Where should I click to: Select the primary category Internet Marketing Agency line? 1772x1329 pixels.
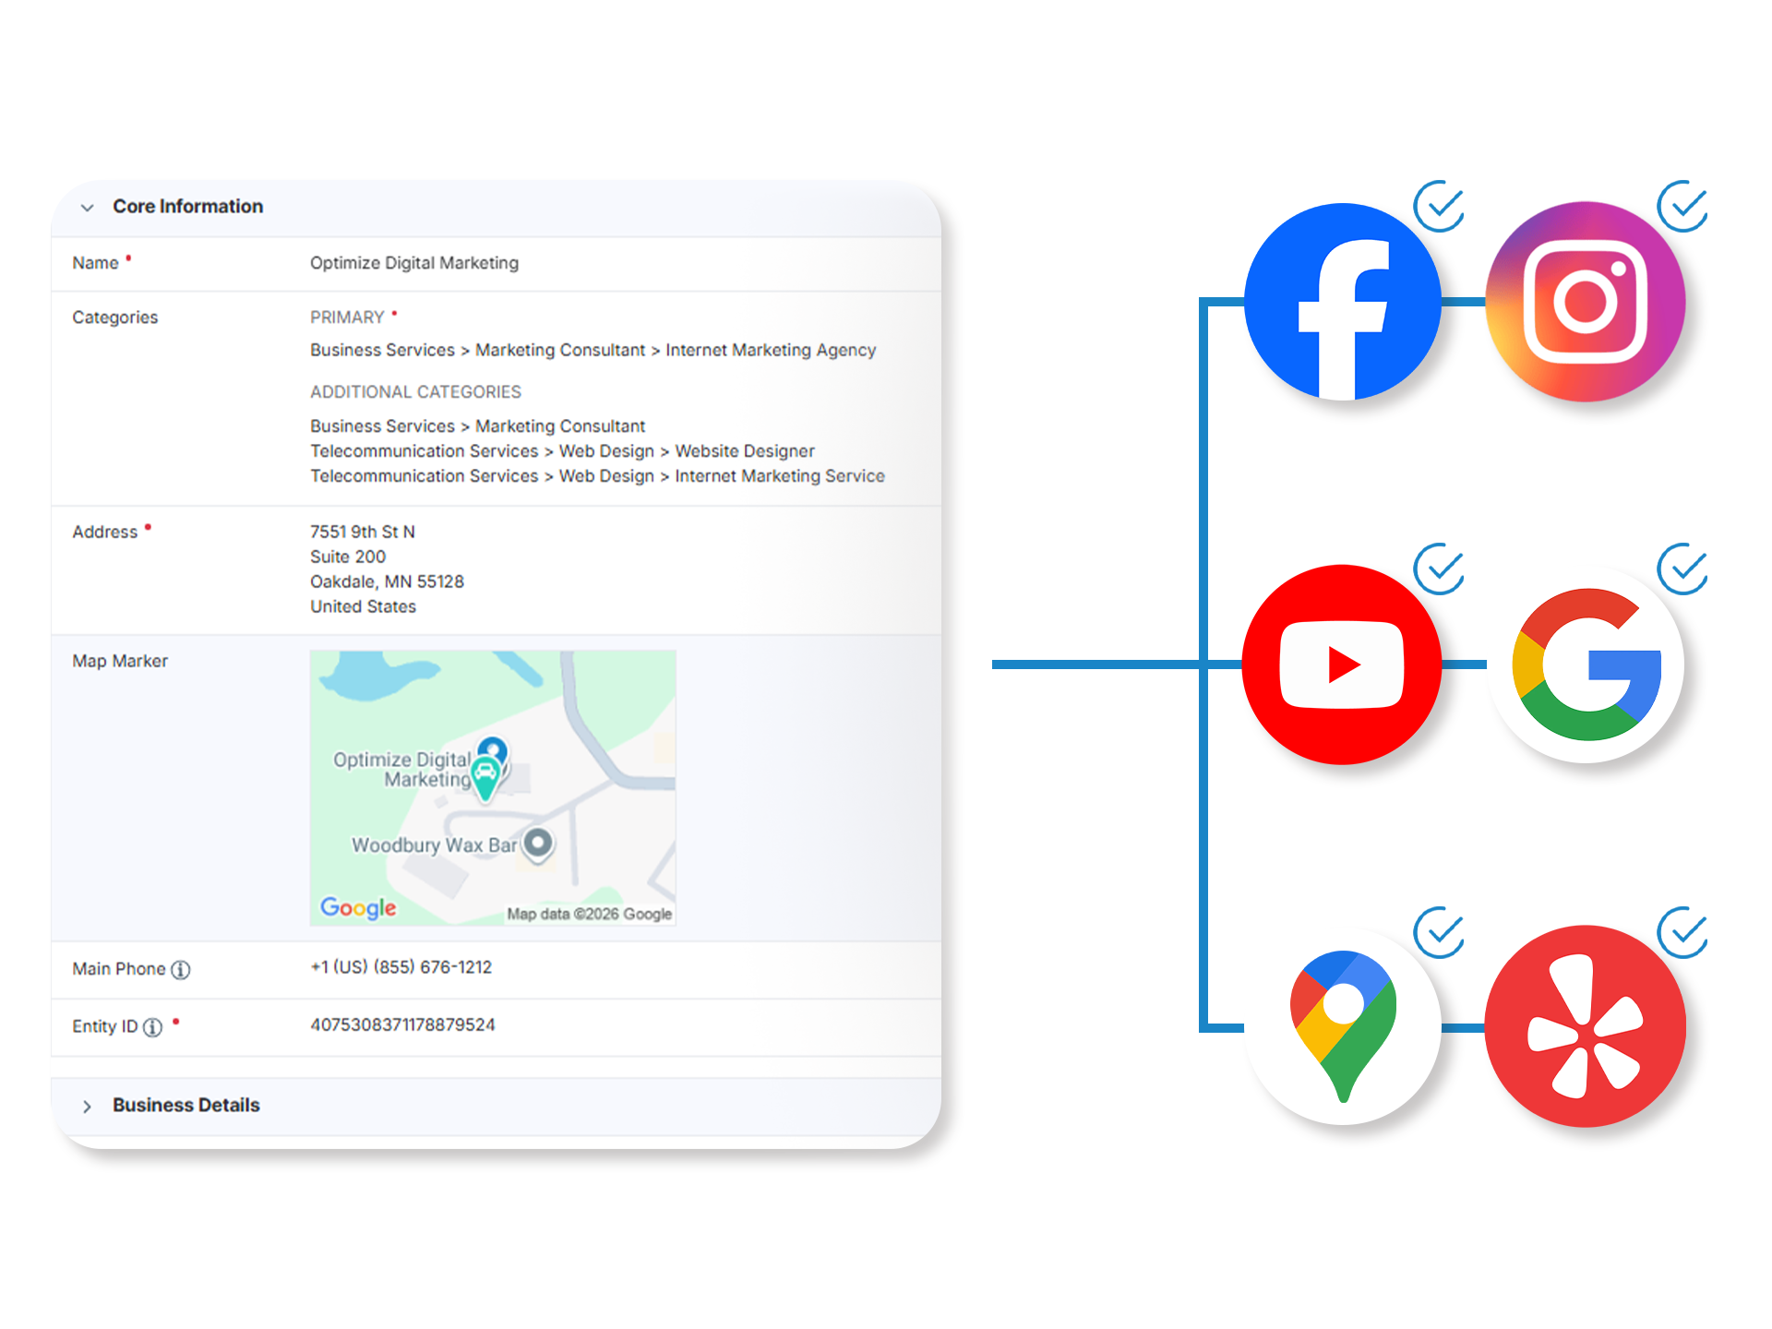click(593, 350)
